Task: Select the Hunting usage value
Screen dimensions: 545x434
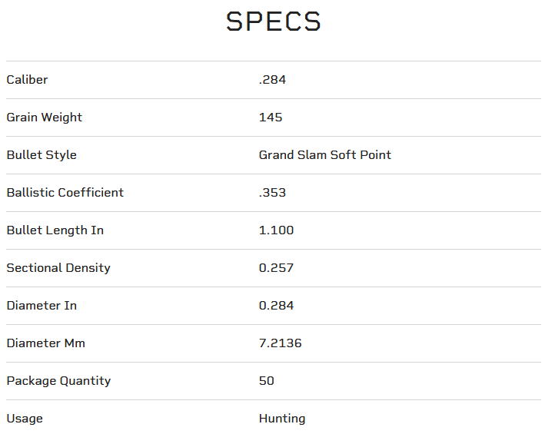Action: (x=282, y=419)
